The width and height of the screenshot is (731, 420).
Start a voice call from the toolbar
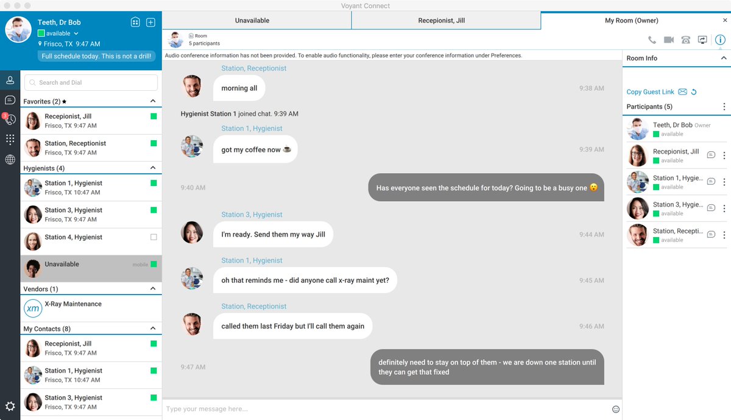[x=652, y=40]
